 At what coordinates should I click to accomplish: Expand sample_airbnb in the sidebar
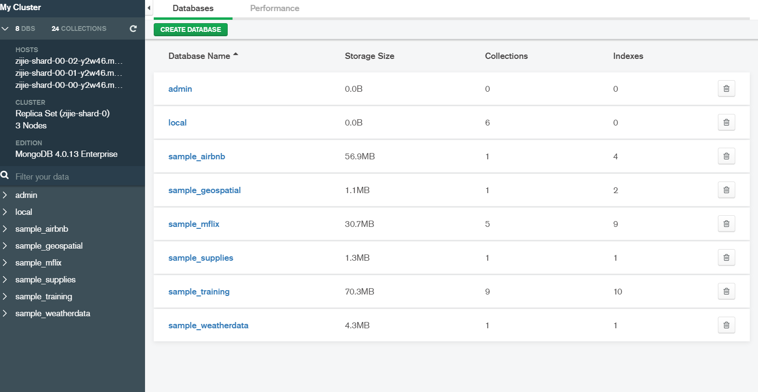tap(4, 229)
